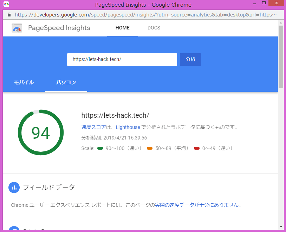Click the orange 50~89 (平均) scale swatch
The height and width of the screenshot is (232, 286).
tap(150, 148)
